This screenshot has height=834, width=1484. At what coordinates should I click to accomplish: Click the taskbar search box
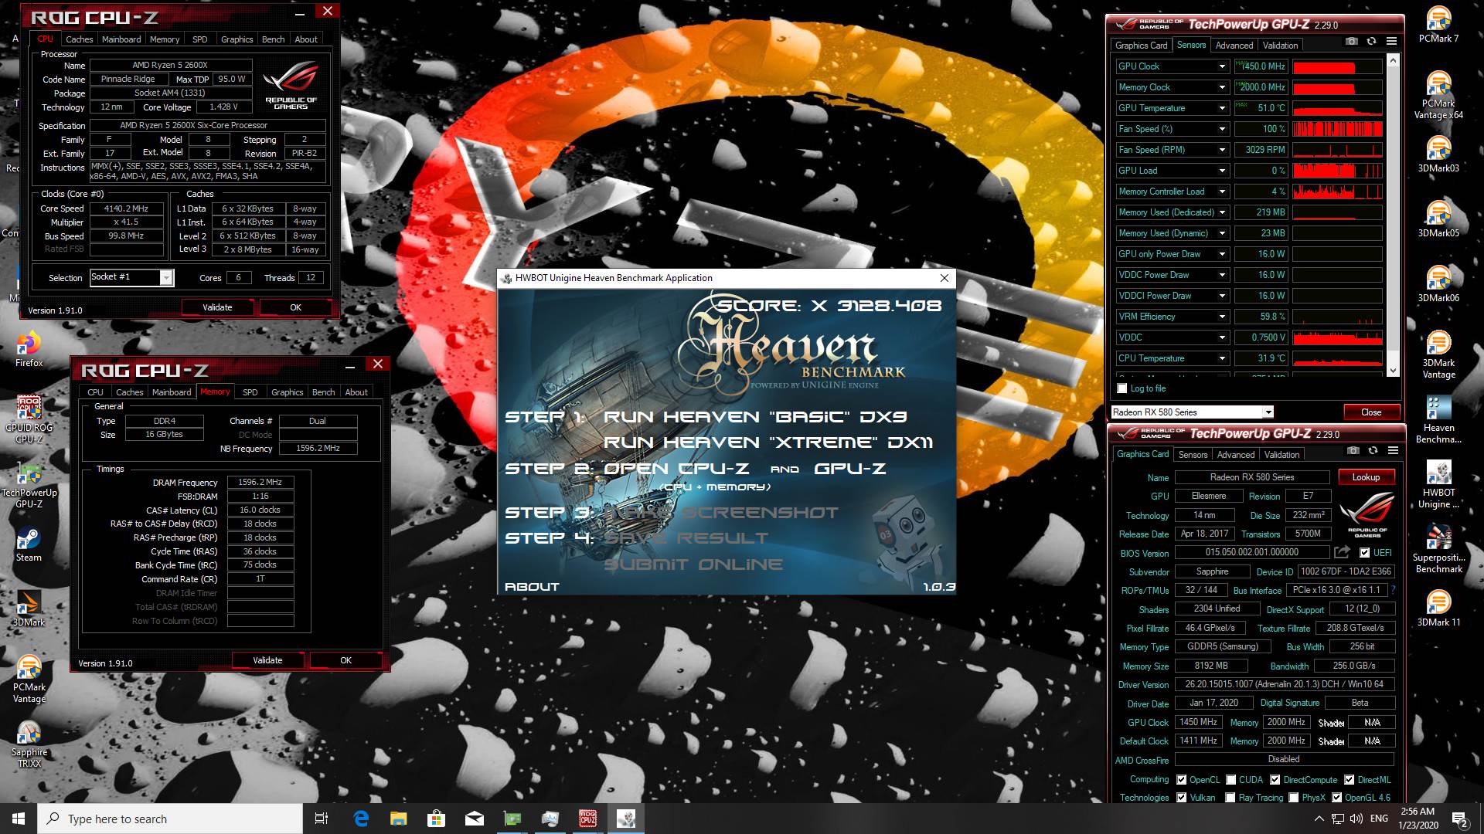[170, 819]
